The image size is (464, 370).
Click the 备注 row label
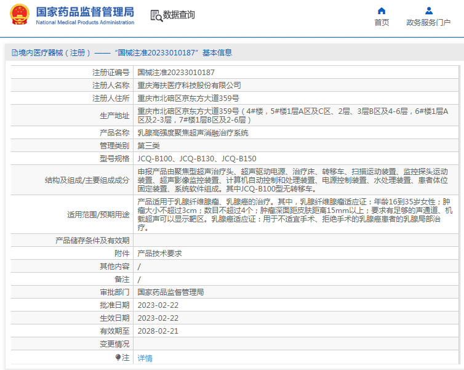click(x=122, y=279)
